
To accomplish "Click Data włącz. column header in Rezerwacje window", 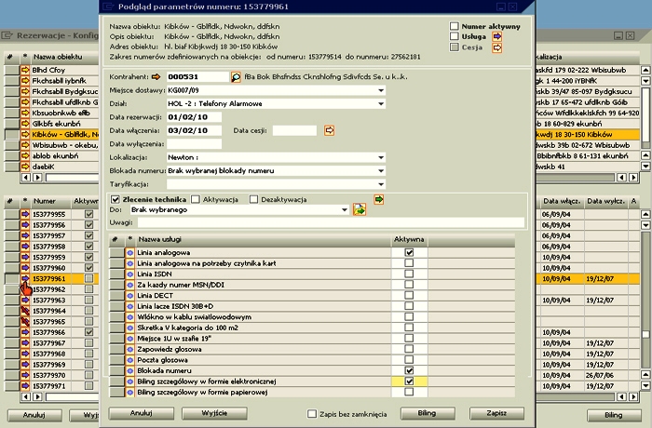I will click(x=562, y=201).
